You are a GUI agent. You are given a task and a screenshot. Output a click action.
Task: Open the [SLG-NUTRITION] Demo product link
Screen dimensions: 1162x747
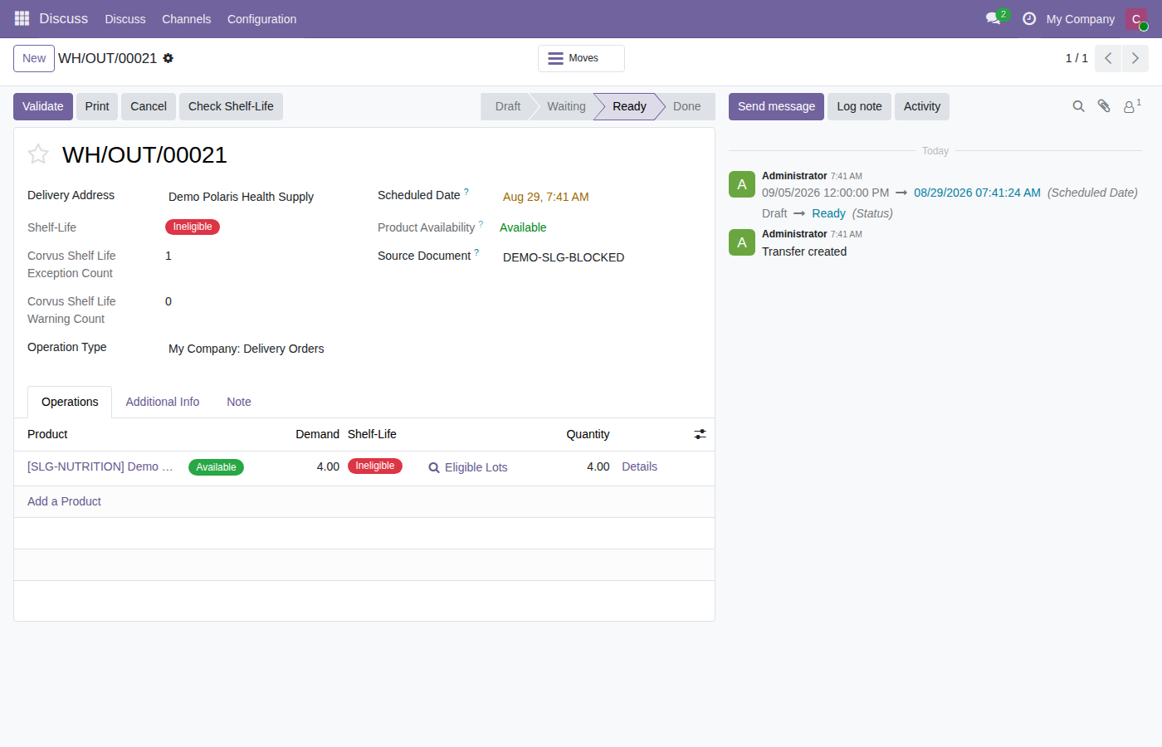[x=100, y=466]
